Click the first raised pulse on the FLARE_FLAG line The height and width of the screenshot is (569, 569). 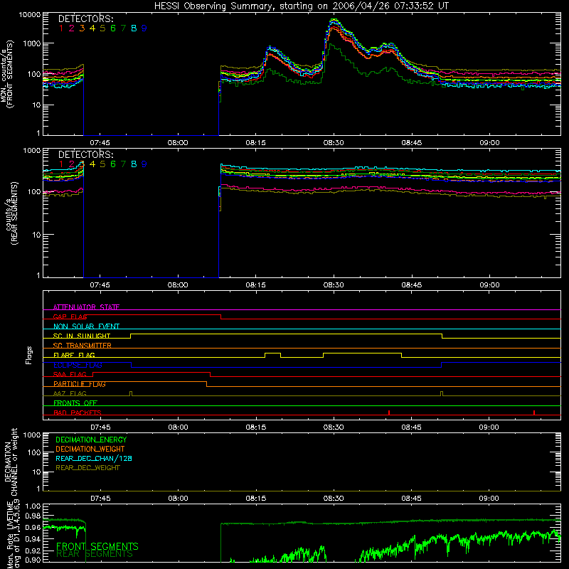click(x=273, y=355)
